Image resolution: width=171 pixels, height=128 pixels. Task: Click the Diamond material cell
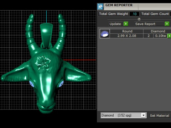point(157,31)
